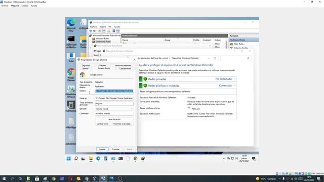Open VirtualBox Entrada menu
324x182 pixels.
tap(25, 6)
